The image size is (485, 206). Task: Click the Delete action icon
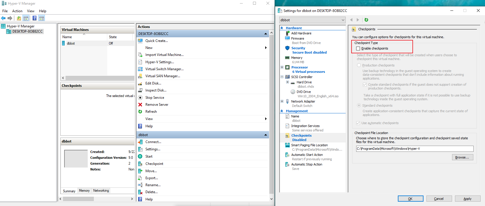[140, 192]
